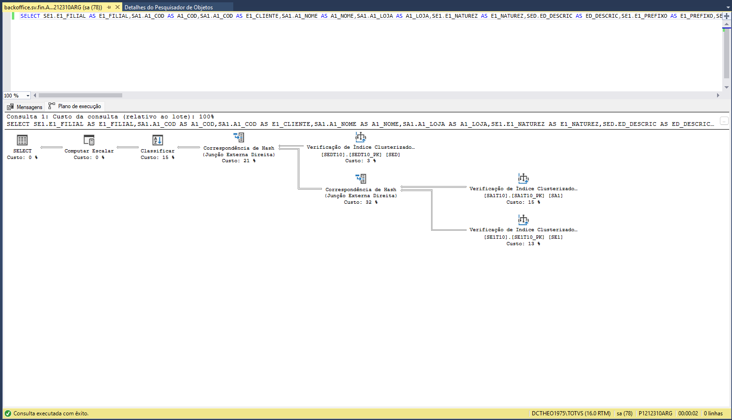Viewport: 732px width, 420px height.
Task: Open the Mensagens results tab
Action: (x=25, y=107)
